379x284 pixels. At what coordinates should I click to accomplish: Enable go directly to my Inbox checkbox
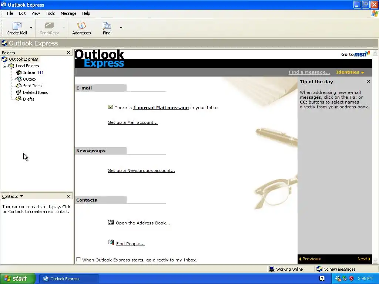pyautogui.click(x=78, y=259)
